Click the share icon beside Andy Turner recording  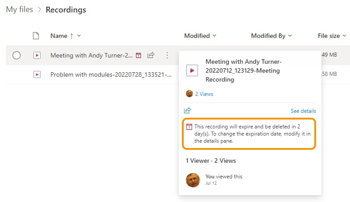[151, 55]
